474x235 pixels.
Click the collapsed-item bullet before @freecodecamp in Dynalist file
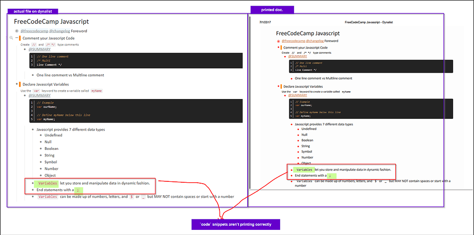coord(17,31)
